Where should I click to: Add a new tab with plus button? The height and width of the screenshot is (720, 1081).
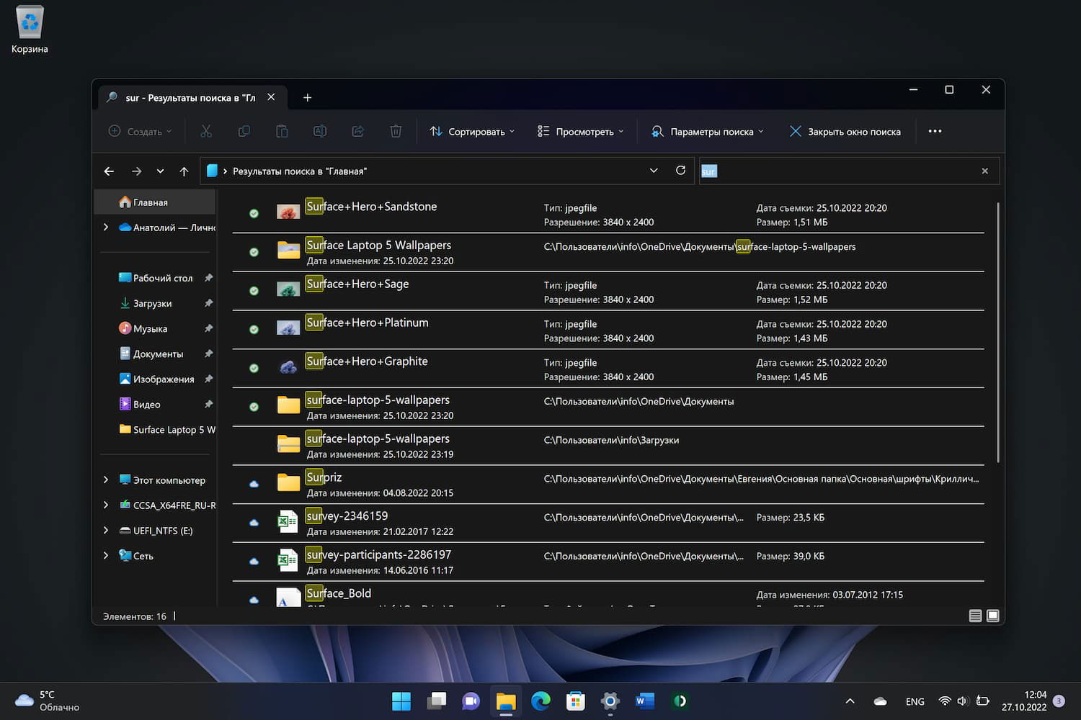[307, 97]
